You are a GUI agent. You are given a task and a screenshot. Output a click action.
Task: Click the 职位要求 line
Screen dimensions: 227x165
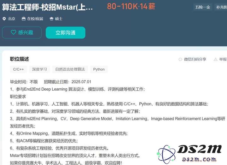(x=18, y=97)
